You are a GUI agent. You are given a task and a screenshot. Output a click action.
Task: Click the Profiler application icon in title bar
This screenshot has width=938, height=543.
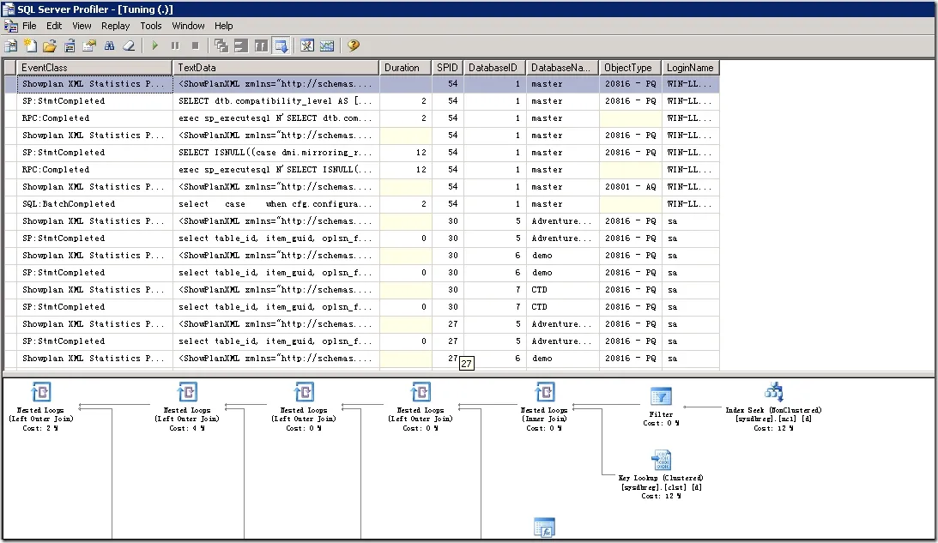coord(9,9)
